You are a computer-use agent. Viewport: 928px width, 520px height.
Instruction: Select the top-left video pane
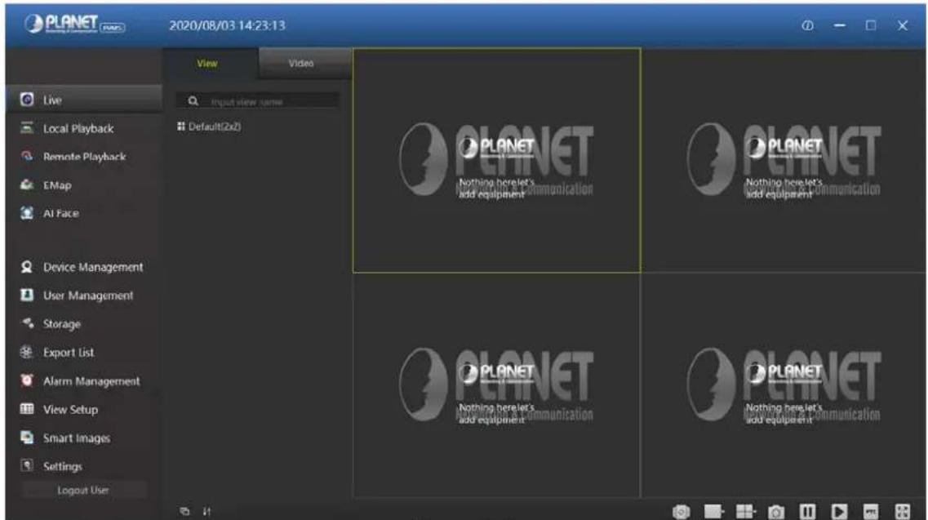coord(496,161)
